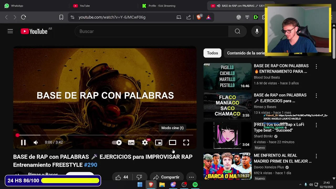The width and height of the screenshot is (336, 189).
Task: Open YouTube's hamburger guide menu
Action: click(10, 31)
